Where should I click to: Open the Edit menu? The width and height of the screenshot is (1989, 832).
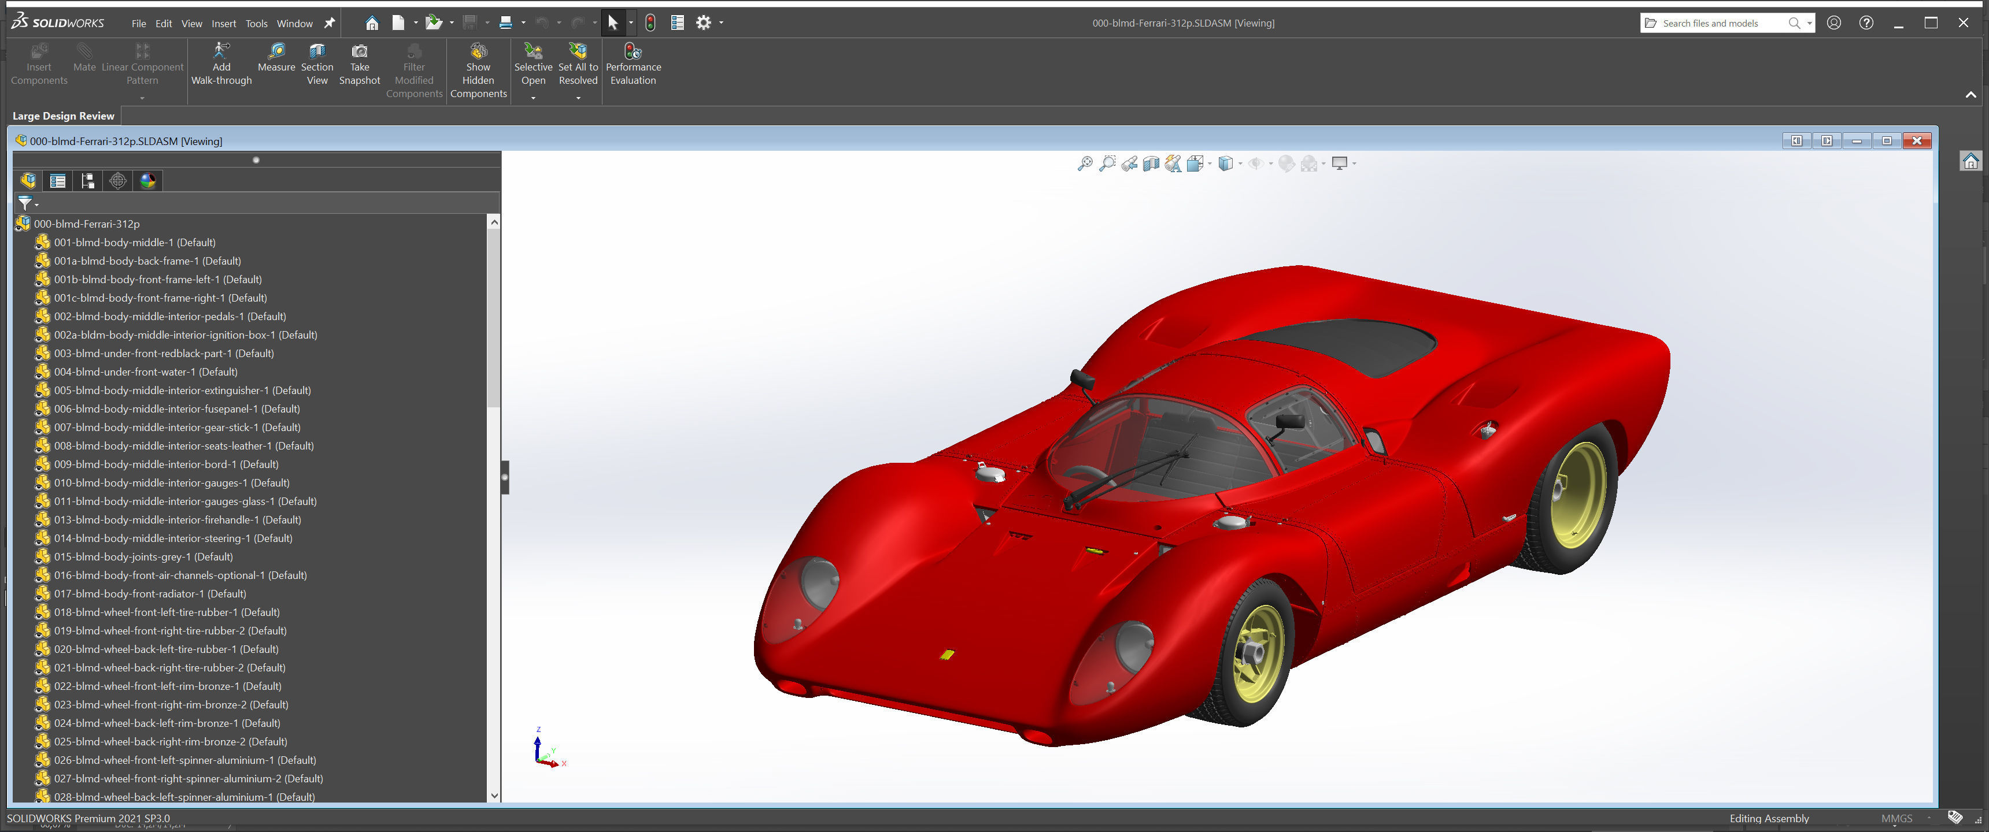pyautogui.click(x=164, y=23)
